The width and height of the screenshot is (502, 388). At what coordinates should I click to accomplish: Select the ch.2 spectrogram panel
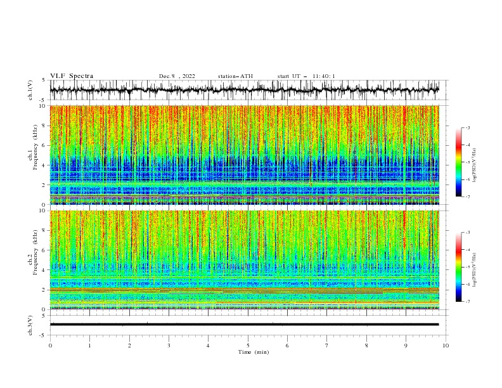click(244, 260)
